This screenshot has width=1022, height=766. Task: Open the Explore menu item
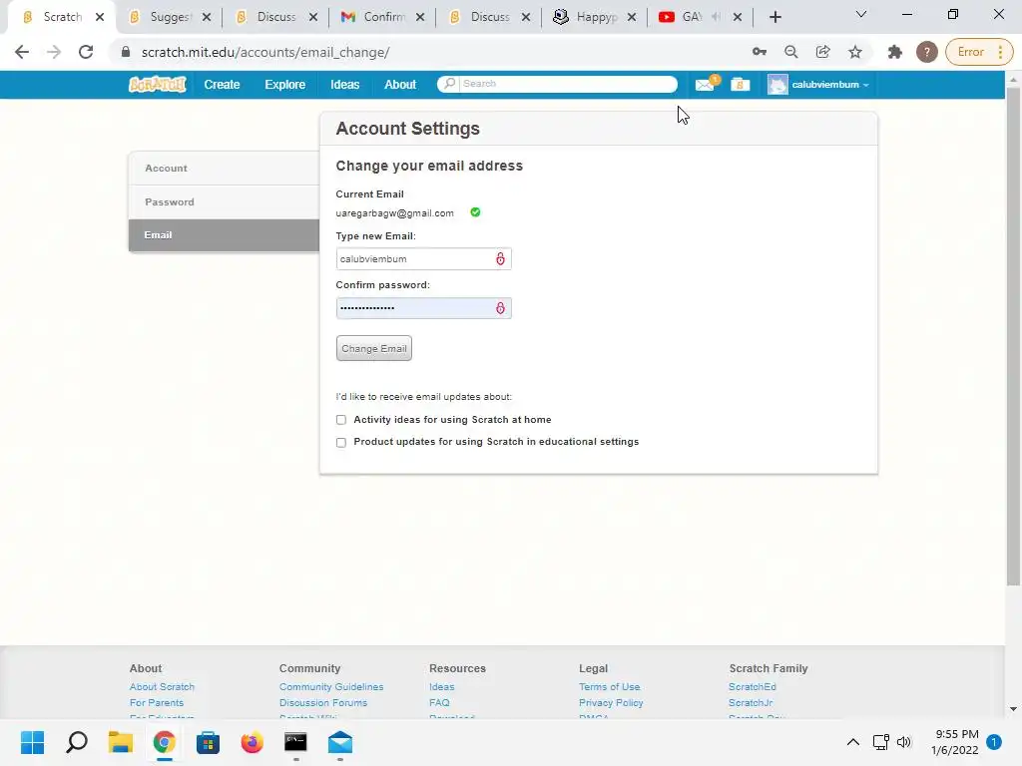click(284, 85)
